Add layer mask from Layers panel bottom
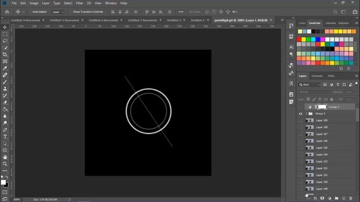The image size is (360, 202). point(322,198)
